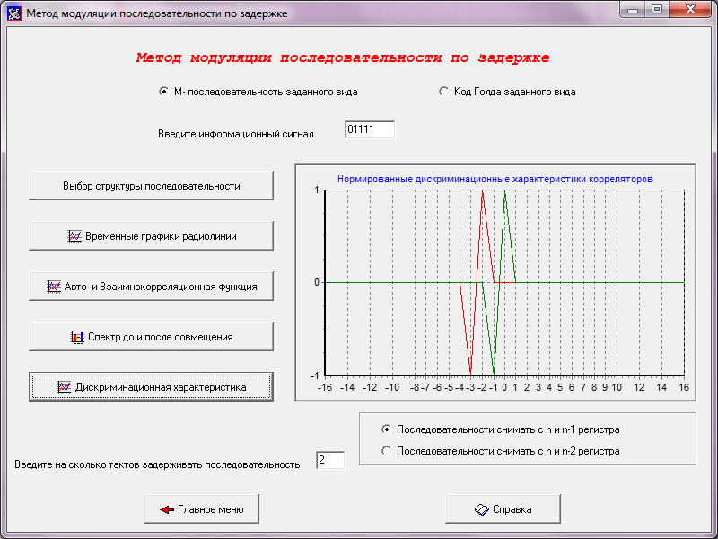Maximize the application window

pos(657,10)
